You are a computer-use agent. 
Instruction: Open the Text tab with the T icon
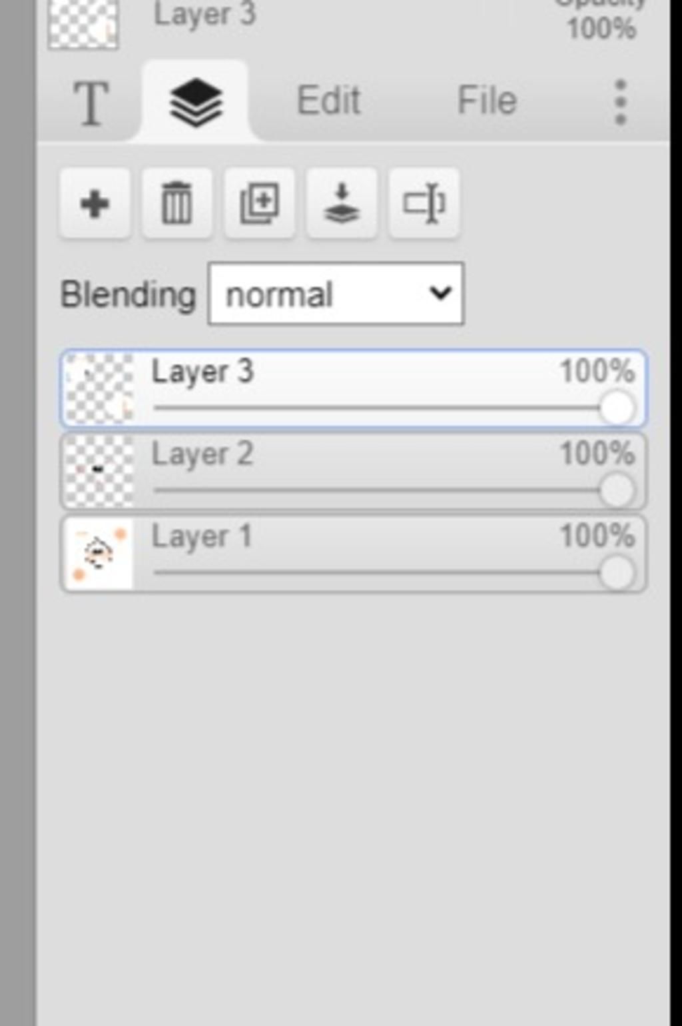[x=91, y=102]
